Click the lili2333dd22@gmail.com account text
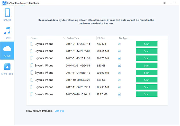Image resolution: width=180 pixels, height=126 pixels. [x=39, y=111]
